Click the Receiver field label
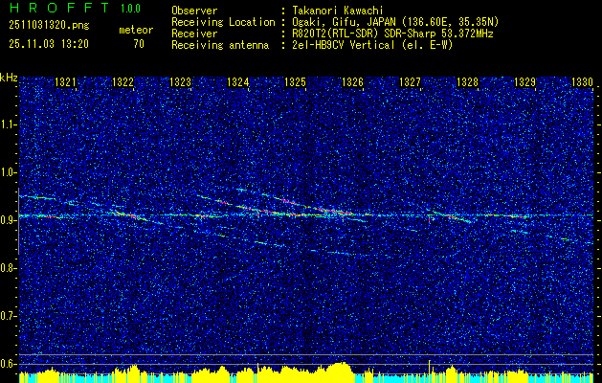Image resolution: width=602 pixels, height=383 pixels. tap(194, 34)
